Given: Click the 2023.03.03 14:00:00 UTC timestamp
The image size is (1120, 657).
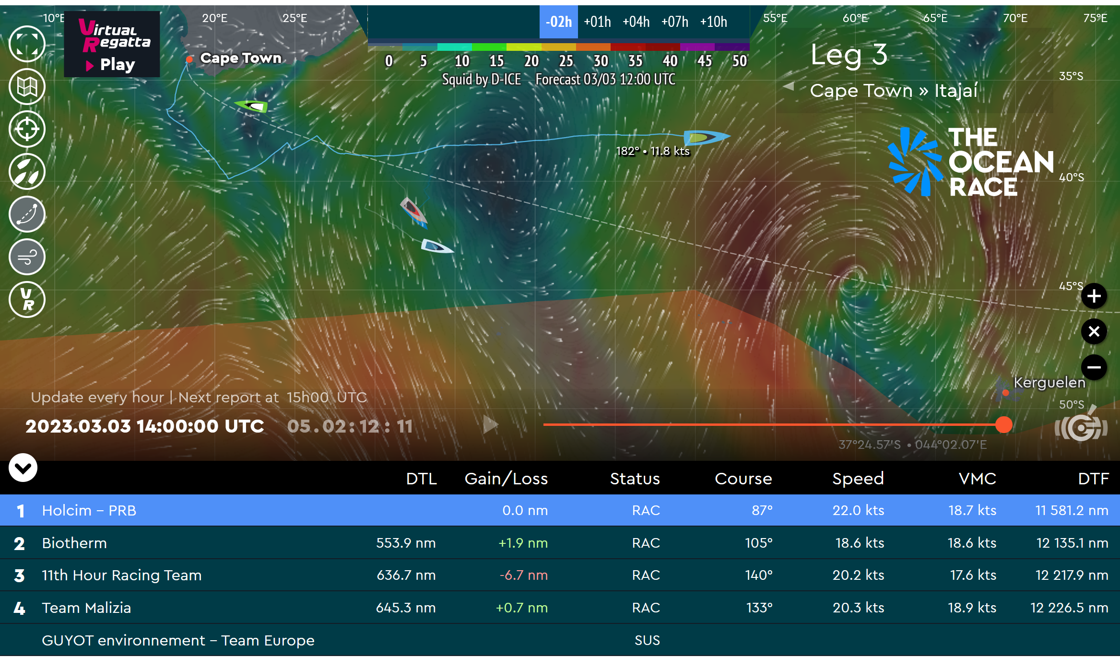Looking at the screenshot, I should 145,426.
